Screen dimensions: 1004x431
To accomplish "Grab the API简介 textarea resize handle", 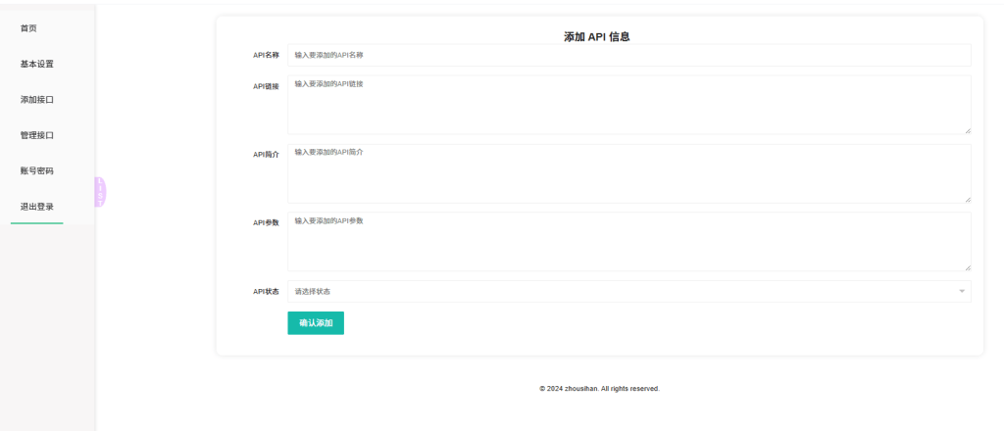I will (968, 199).
